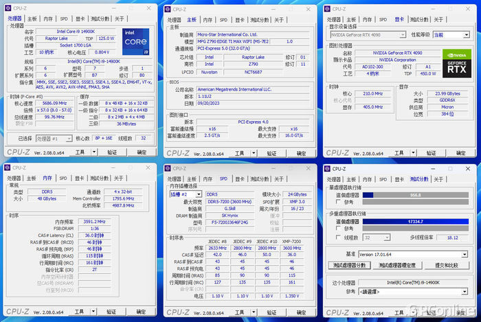Viewport: 481px width, 322px height.
Task: Switch to 关于 tab in the Intel Core i9 processor window
Action: point(120,19)
